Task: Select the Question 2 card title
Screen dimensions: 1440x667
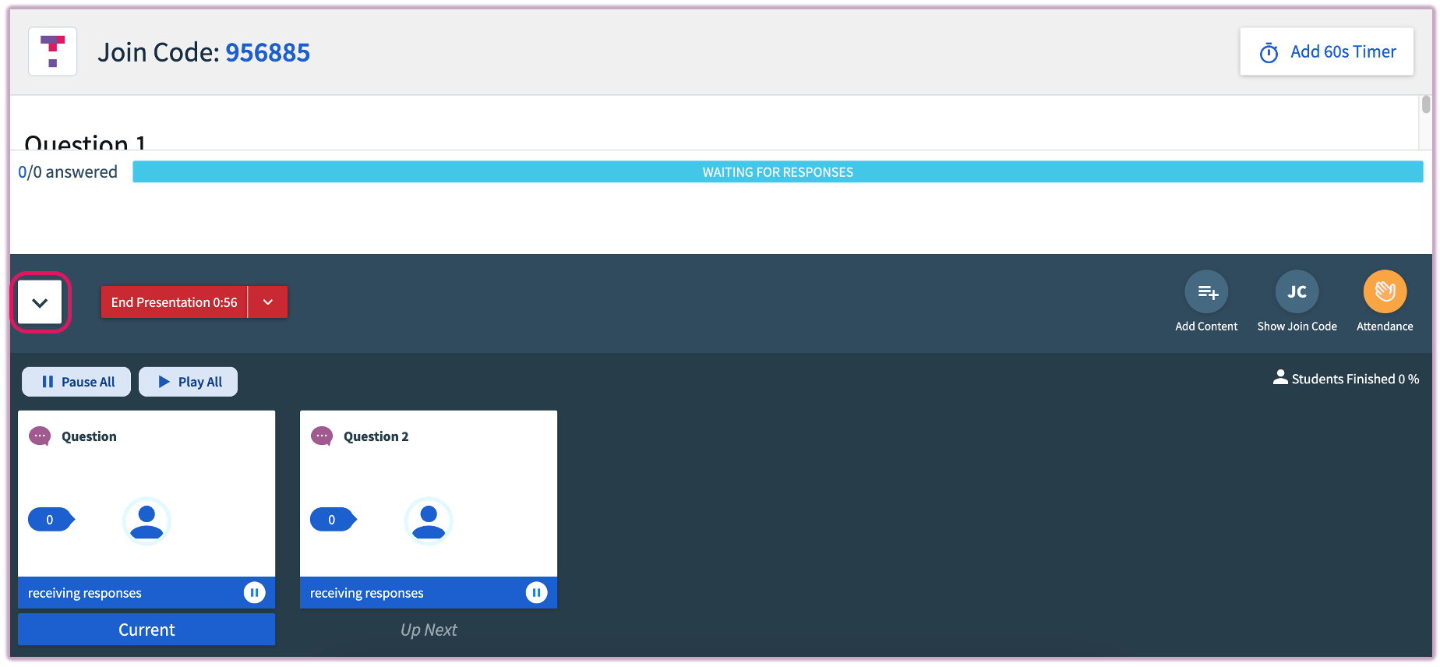Action: coord(376,436)
